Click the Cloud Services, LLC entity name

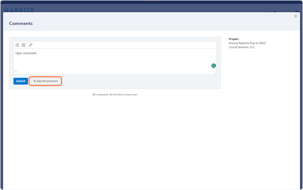[x=242, y=47]
